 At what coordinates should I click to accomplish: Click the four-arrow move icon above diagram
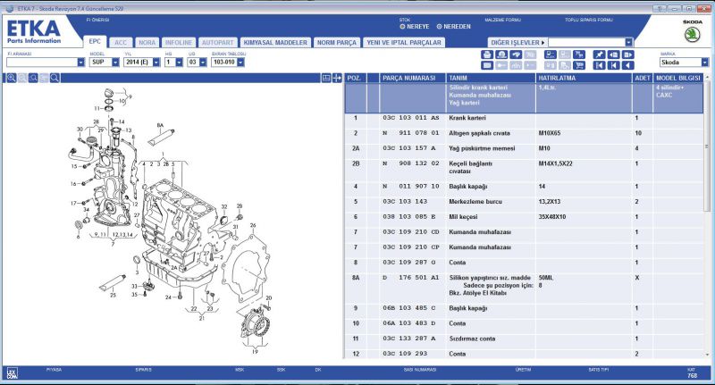[337, 78]
